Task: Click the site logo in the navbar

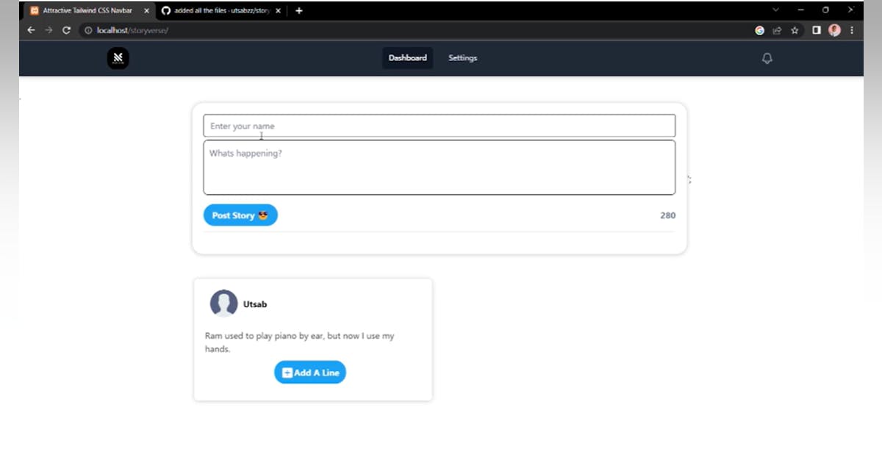Action: click(x=118, y=58)
